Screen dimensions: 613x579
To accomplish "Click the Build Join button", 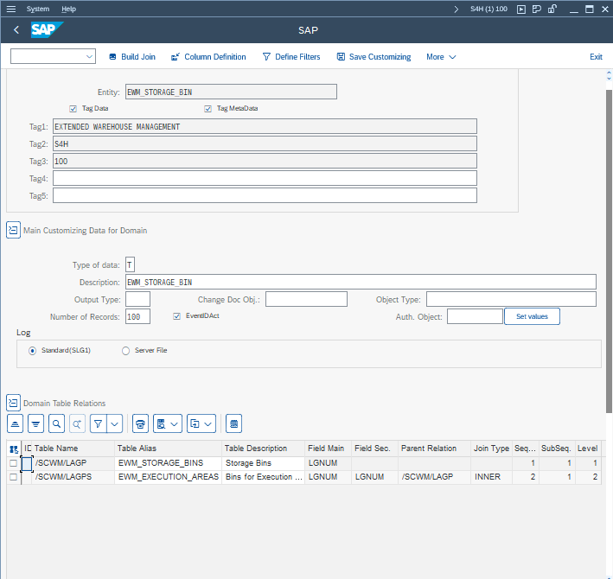I will point(131,57).
